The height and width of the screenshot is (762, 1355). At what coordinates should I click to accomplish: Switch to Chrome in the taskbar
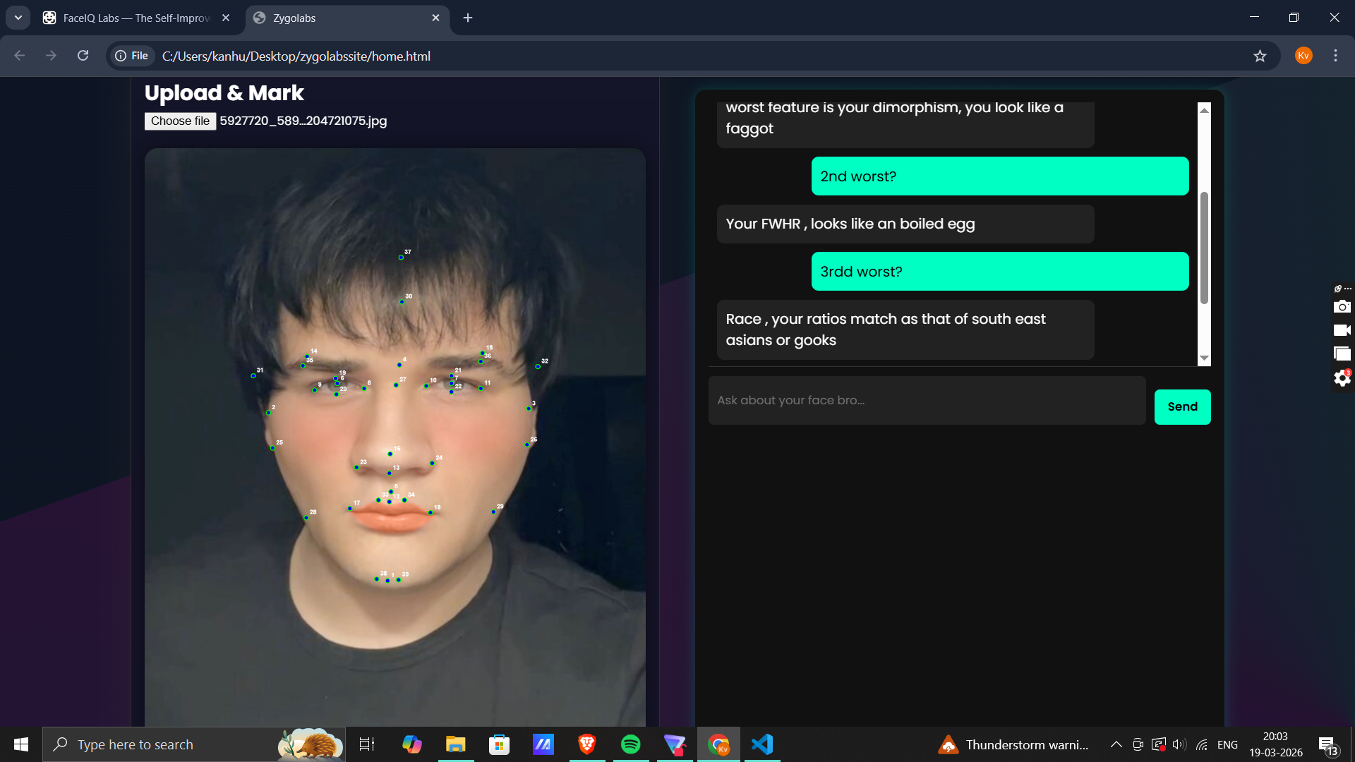coord(718,744)
